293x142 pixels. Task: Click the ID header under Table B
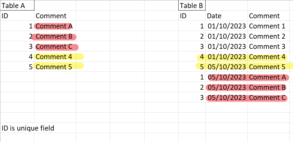coord(192,16)
